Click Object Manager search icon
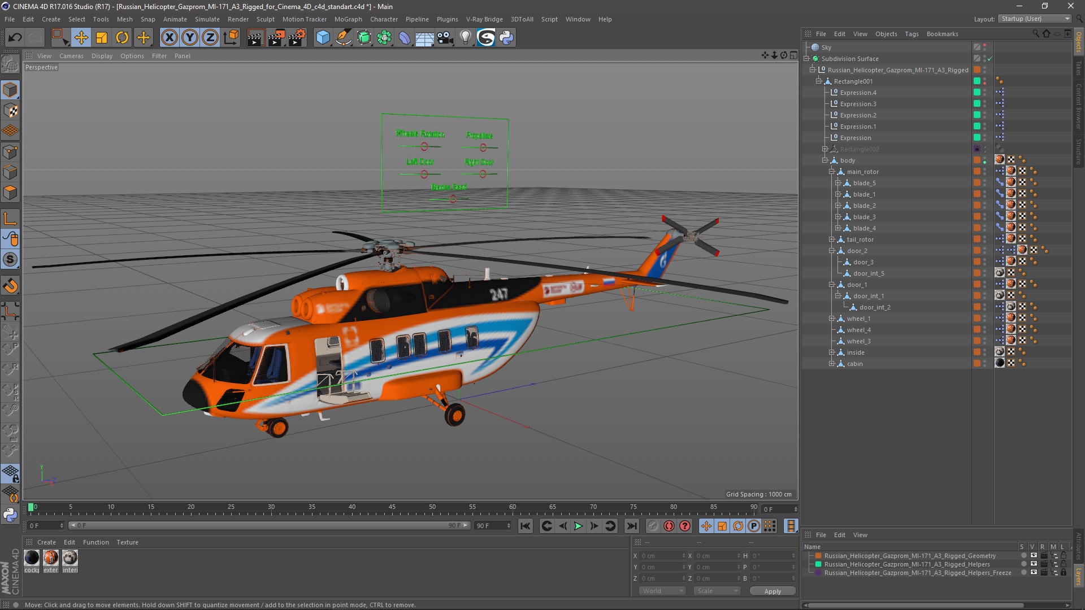Screen dimensions: 1085x610 tap(1035, 34)
